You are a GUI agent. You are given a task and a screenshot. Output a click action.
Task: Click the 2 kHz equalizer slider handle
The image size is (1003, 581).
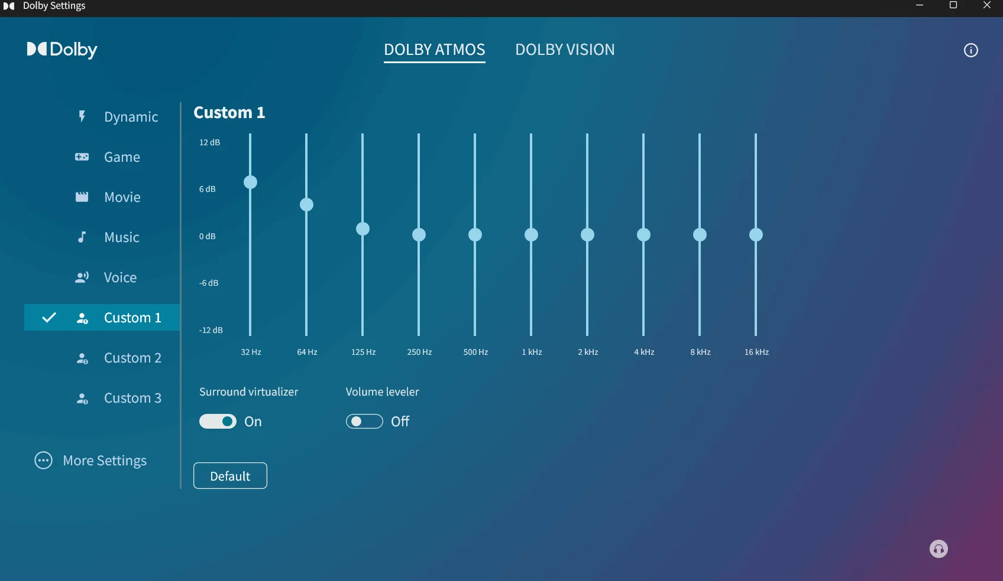click(x=587, y=235)
